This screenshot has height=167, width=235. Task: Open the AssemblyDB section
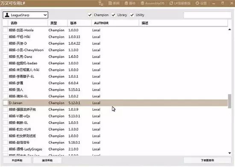pos(153,3)
